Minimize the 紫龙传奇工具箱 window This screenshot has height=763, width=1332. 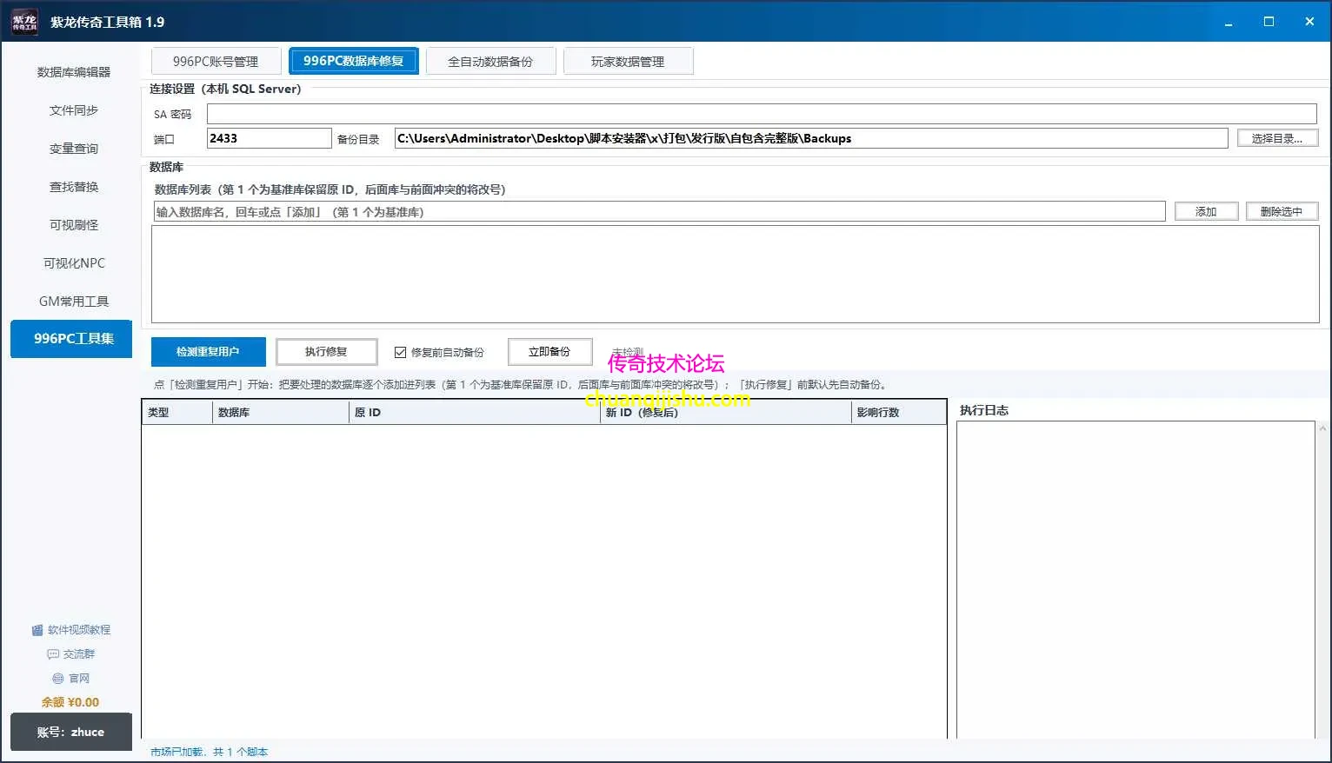click(1229, 22)
